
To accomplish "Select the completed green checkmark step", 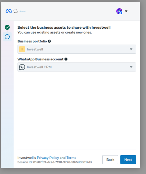I will coord(7,27).
